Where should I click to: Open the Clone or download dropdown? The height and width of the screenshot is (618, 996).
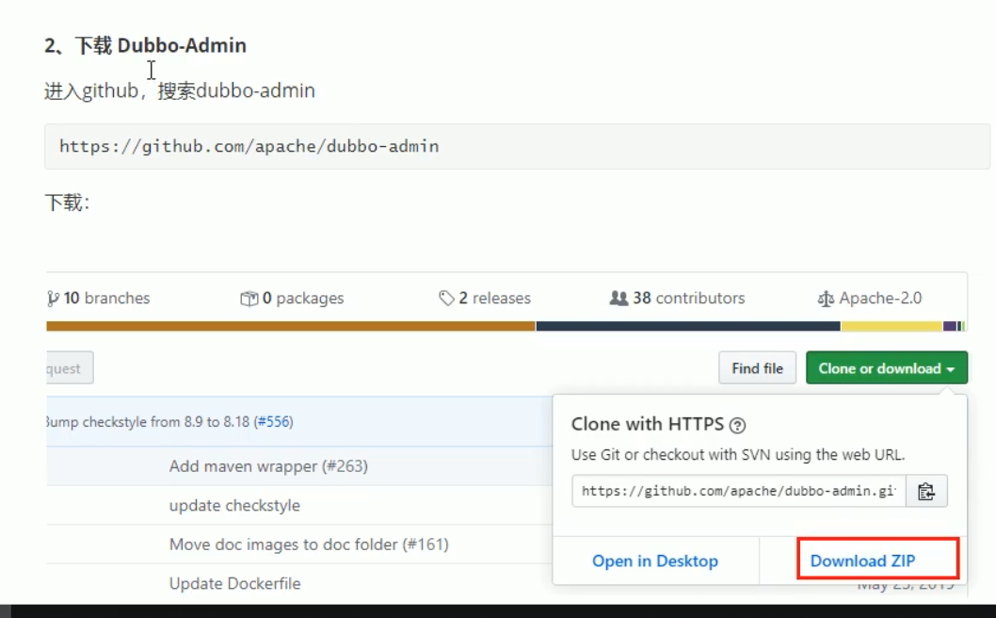tap(887, 368)
